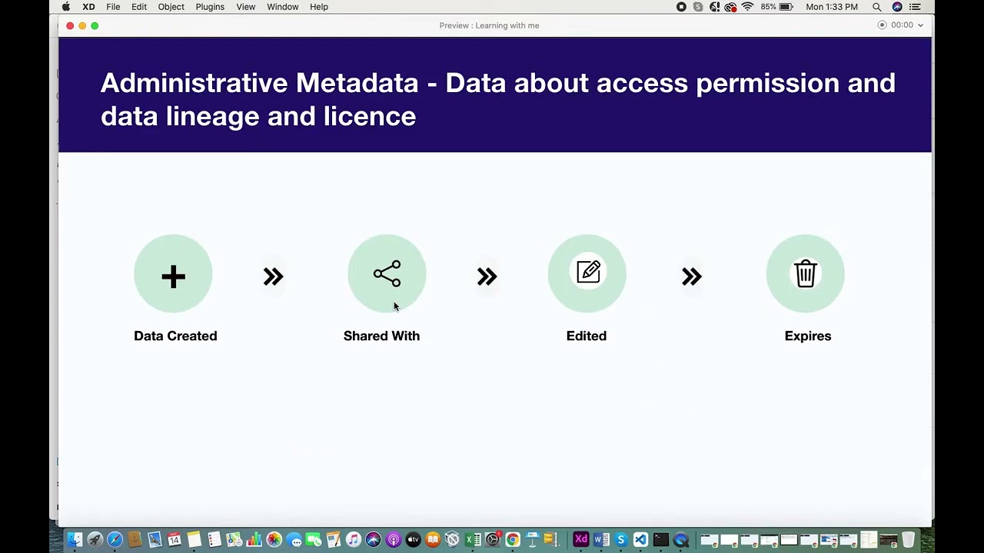Open Books from the dock
984x553 pixels.
[x=433, y=540]
